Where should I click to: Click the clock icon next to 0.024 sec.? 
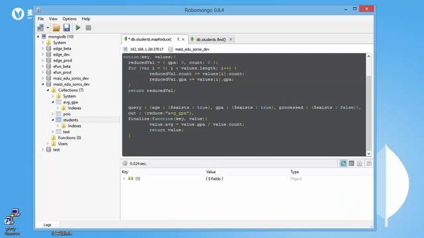click(x=125, y=163)
